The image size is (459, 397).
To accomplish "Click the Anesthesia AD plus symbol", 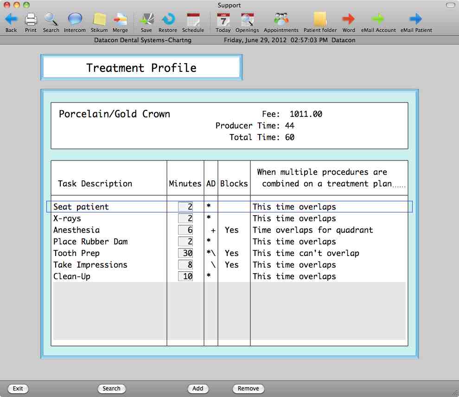I will [x=213, y=231].
